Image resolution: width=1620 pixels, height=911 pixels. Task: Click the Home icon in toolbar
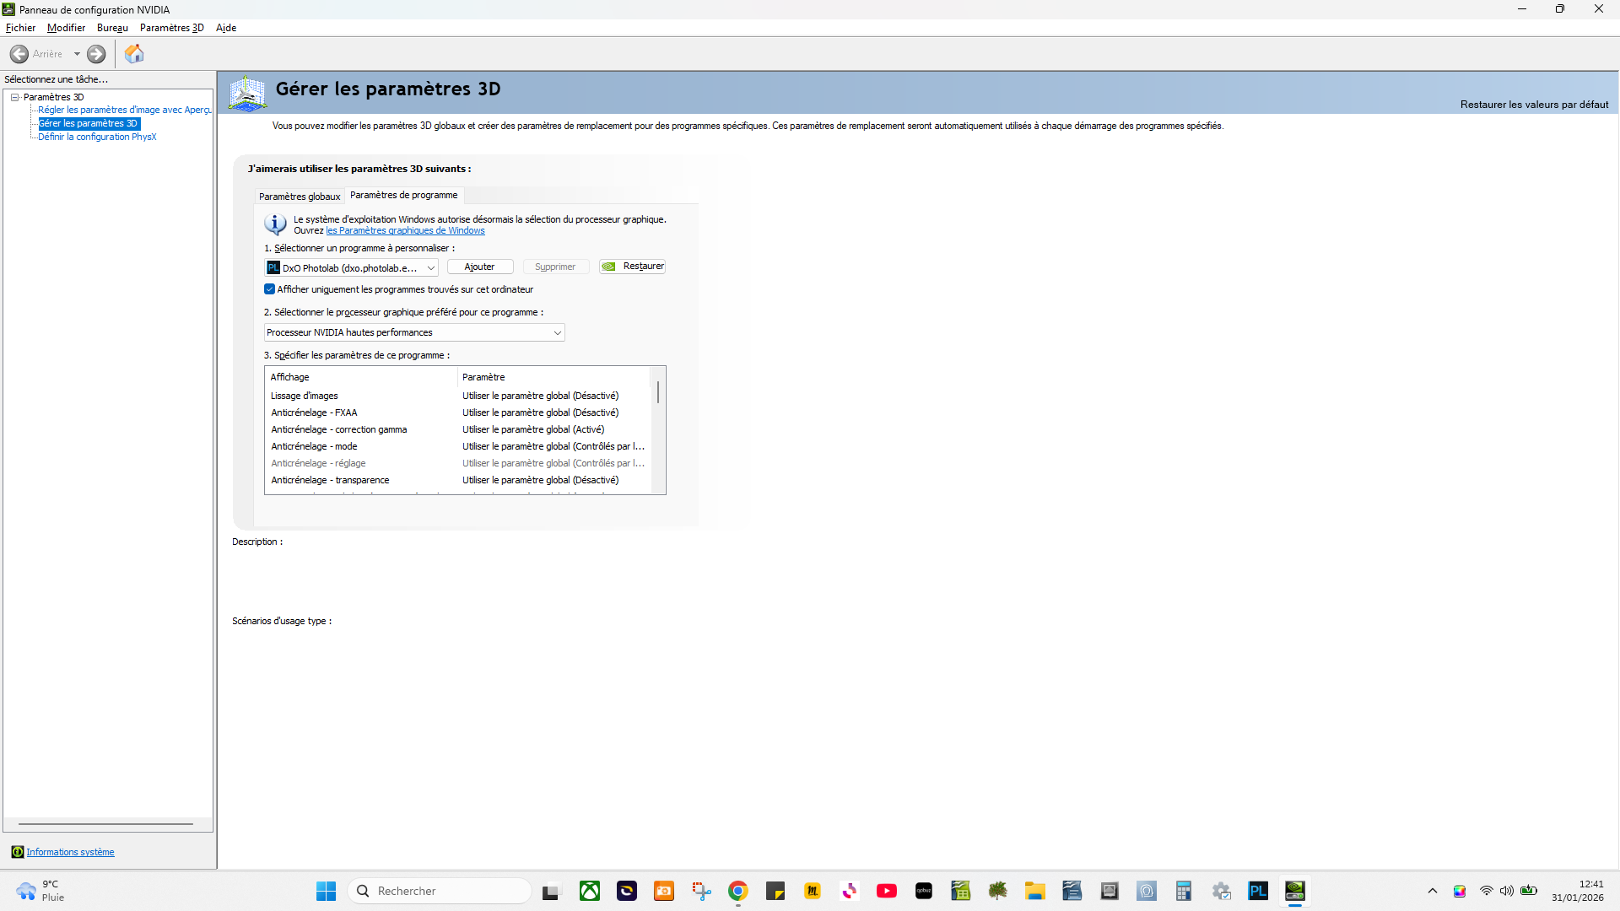coord(134,54)
